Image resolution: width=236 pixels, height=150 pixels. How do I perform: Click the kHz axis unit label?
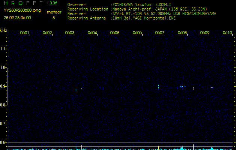[x=3, y=30]
